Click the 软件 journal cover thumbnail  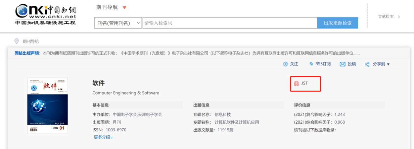pos(47,106)
